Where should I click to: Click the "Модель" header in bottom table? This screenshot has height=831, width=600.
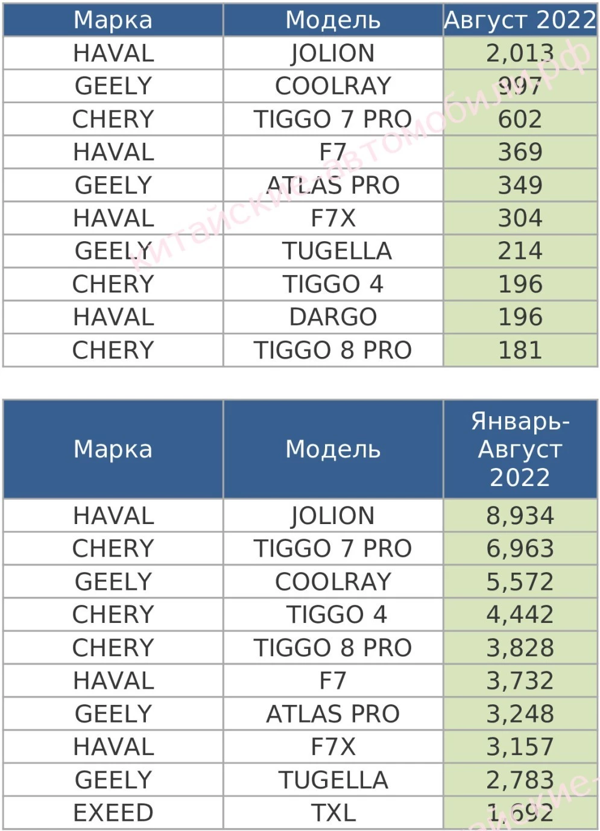tap(333, 449)
